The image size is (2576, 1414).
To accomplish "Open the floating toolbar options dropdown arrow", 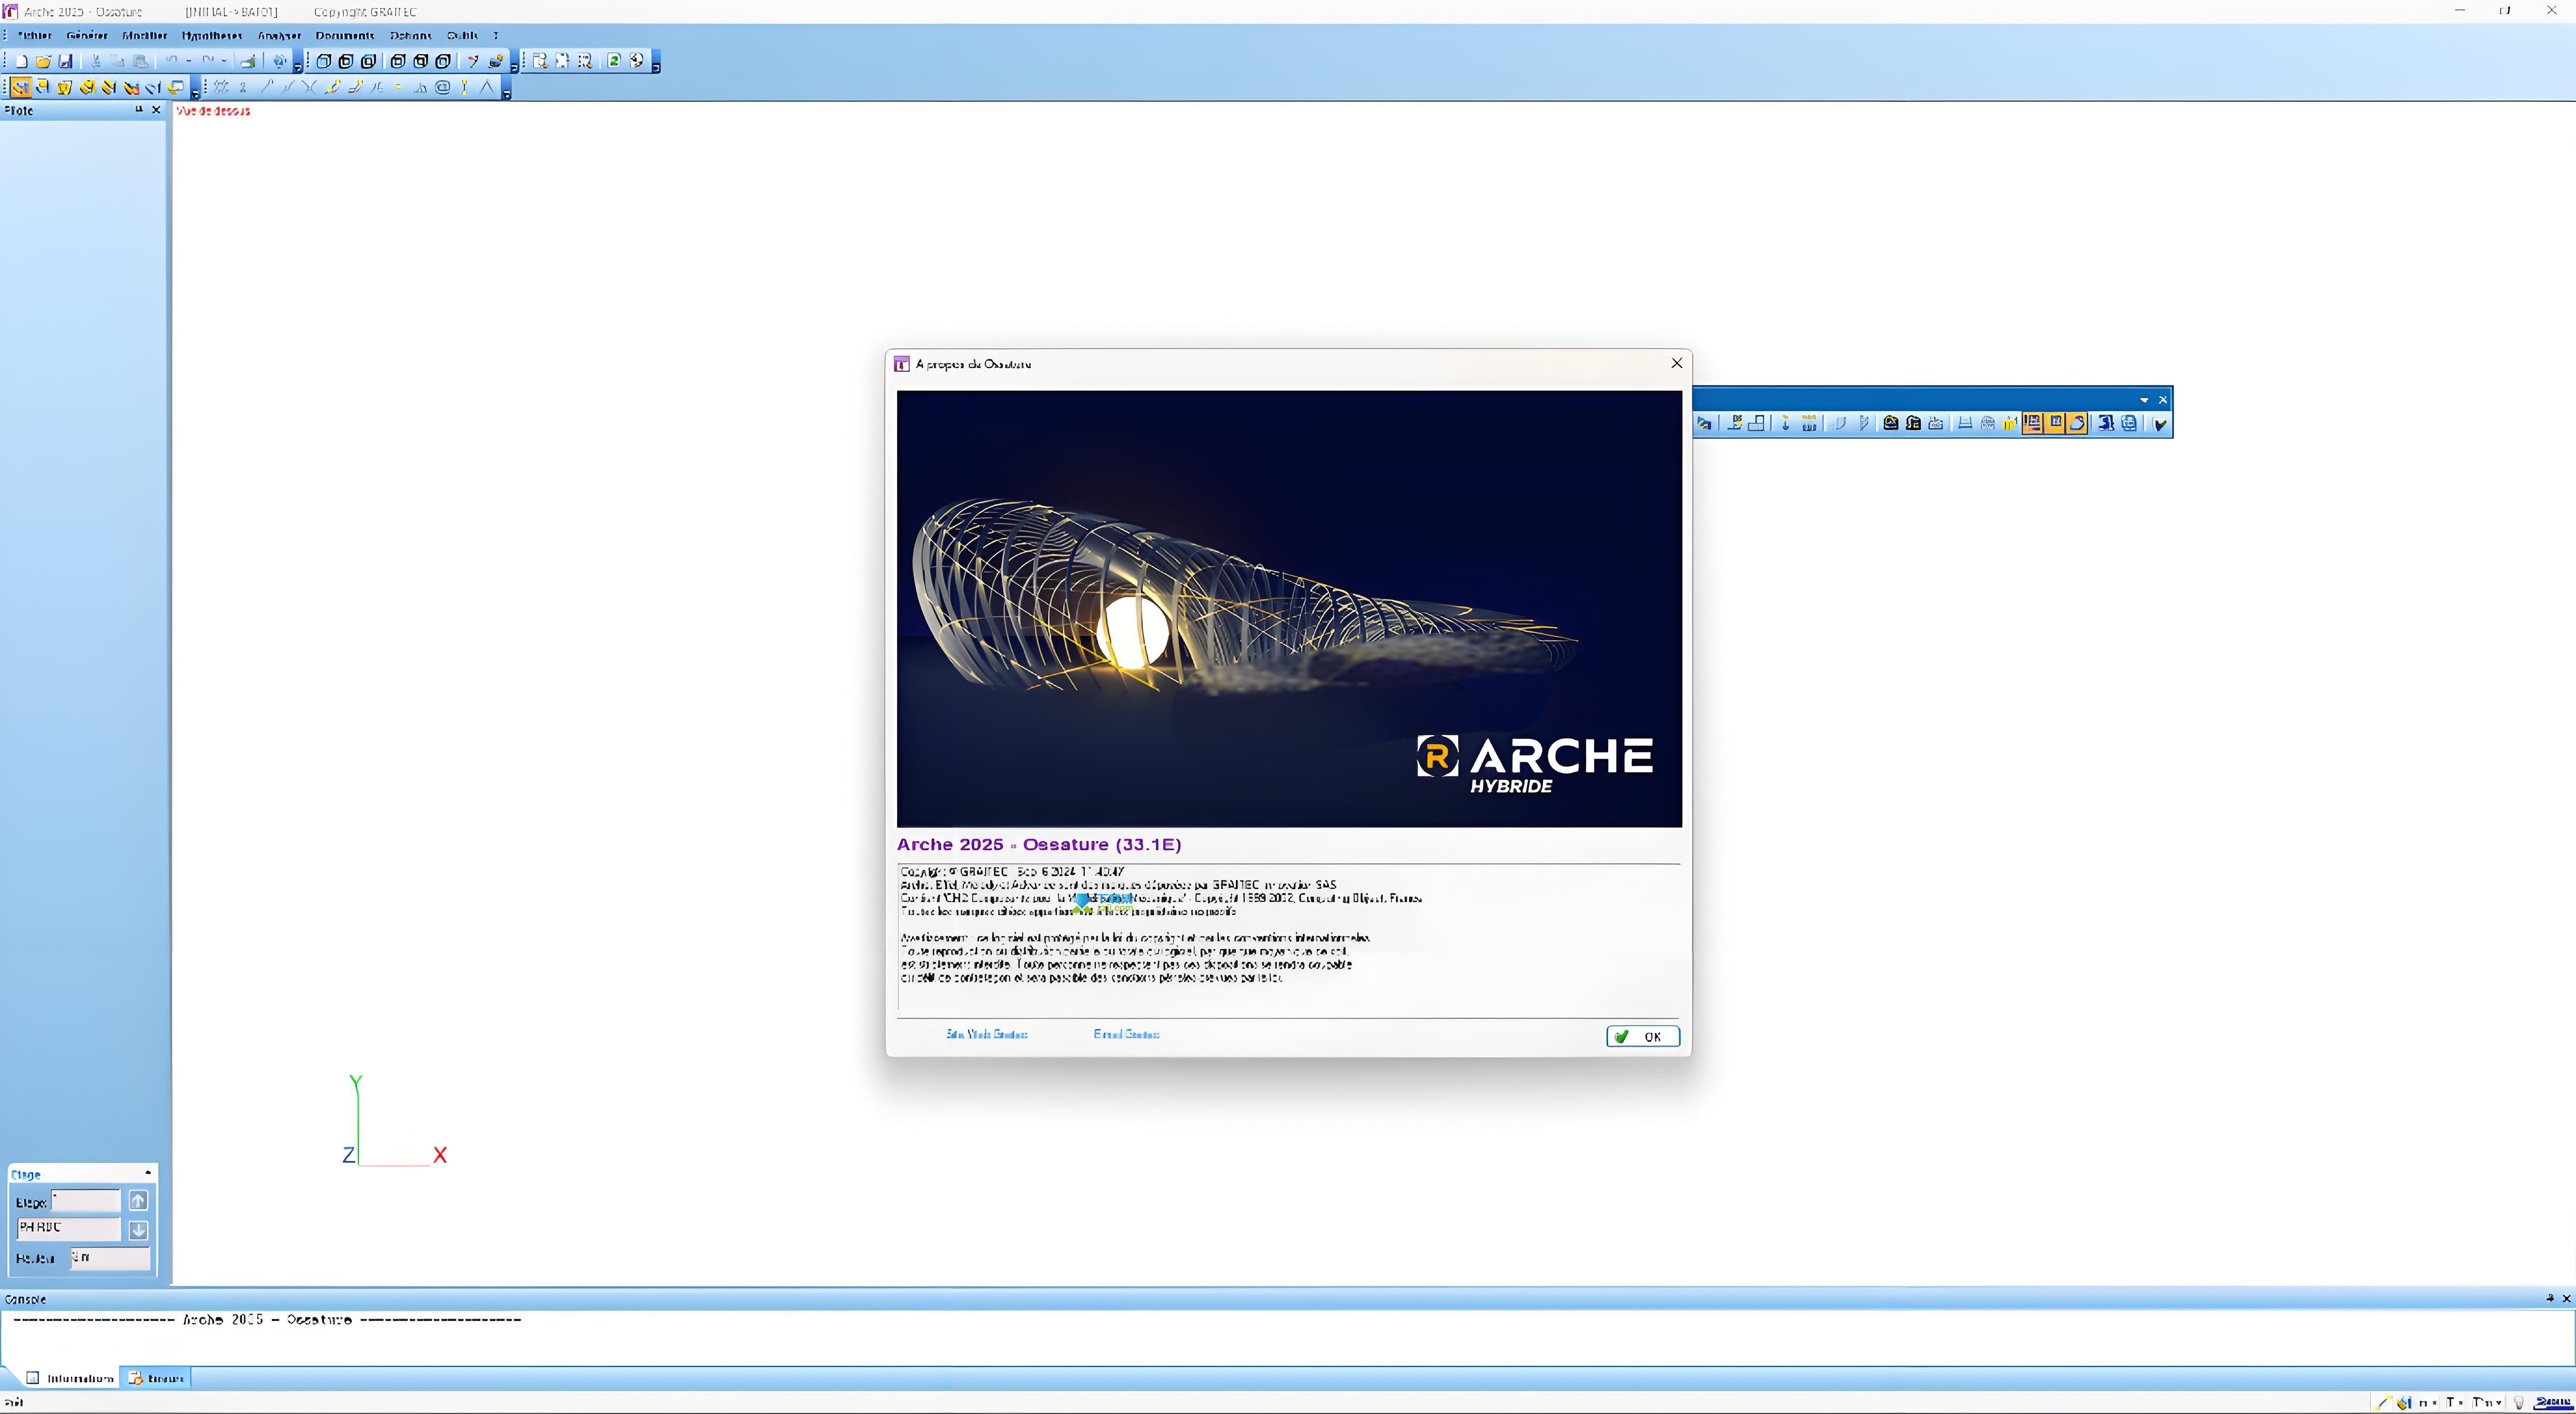I will (2144, 400).
